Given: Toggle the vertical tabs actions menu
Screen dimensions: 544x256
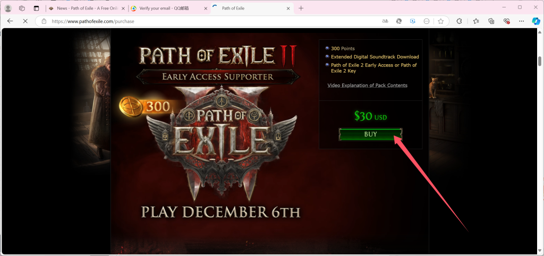Looking at the screenshot, I should pos(37,8).
